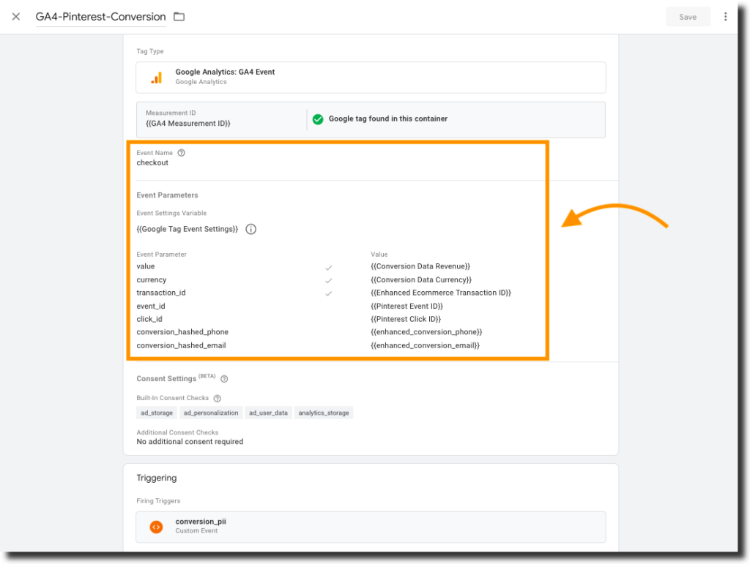The image size is (750, 564).
Task: Select the analytics_storage consent chip
Action: click(x=324, y=413)
